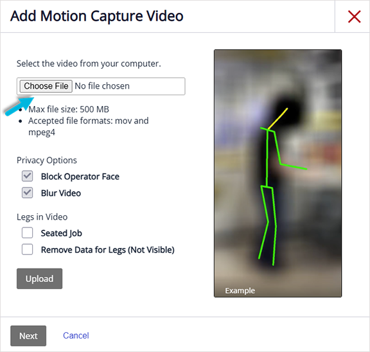The image size is (370, 352).
Task: Disable the Blur Video checkbox
Action: (28, 193)
